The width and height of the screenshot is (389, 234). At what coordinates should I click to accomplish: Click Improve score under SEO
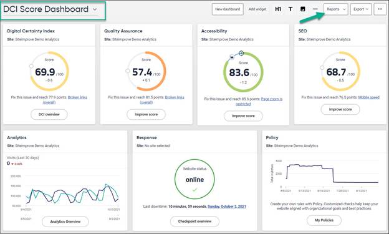340,110
